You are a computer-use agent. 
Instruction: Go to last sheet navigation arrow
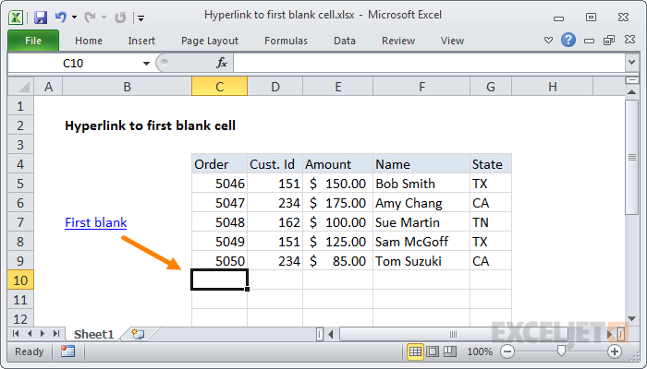tap(56, 334)
